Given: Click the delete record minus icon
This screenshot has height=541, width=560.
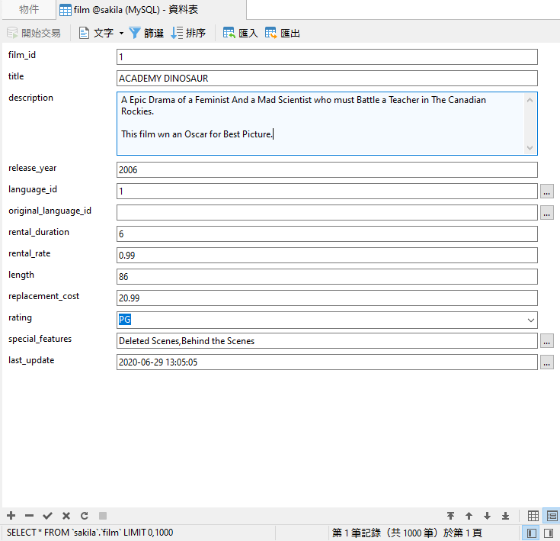Looking at the screenshot, I should (29, 516).
